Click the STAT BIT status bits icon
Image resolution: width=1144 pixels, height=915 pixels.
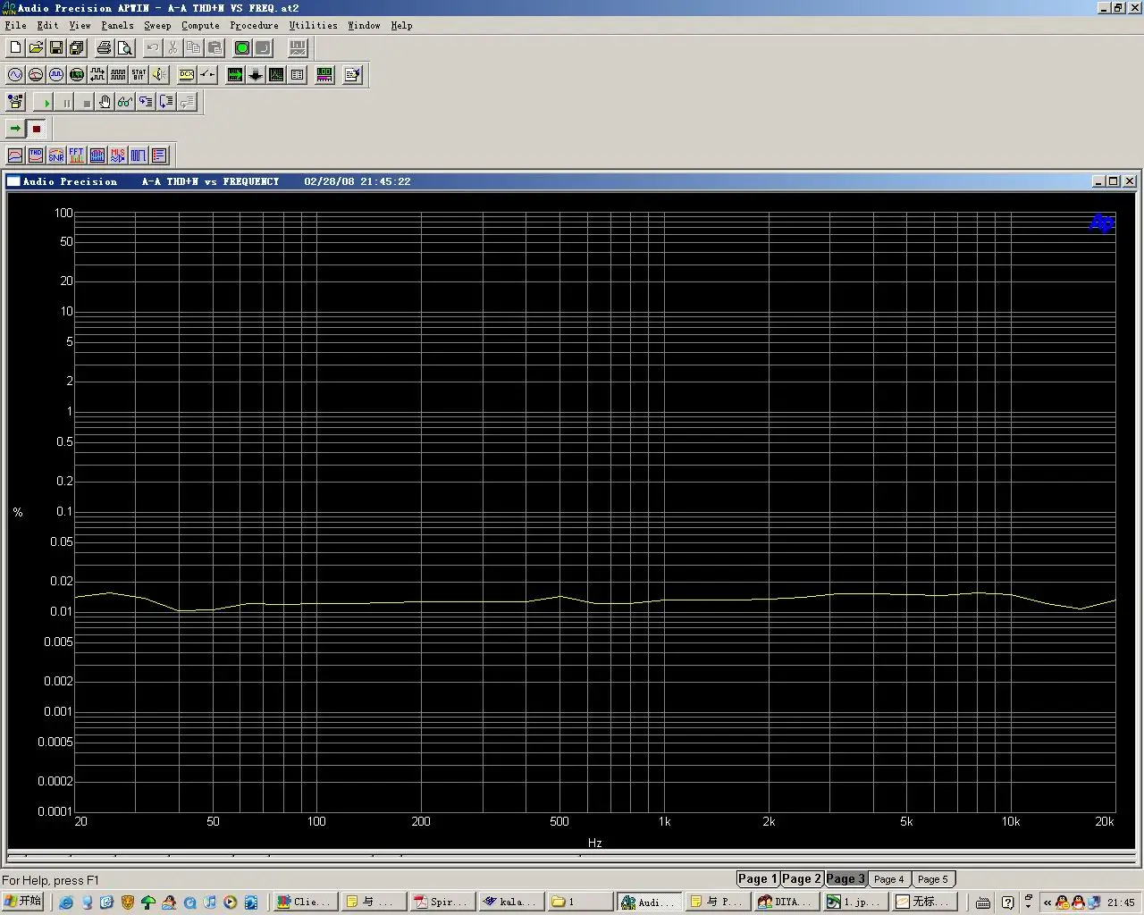[139, 75]
